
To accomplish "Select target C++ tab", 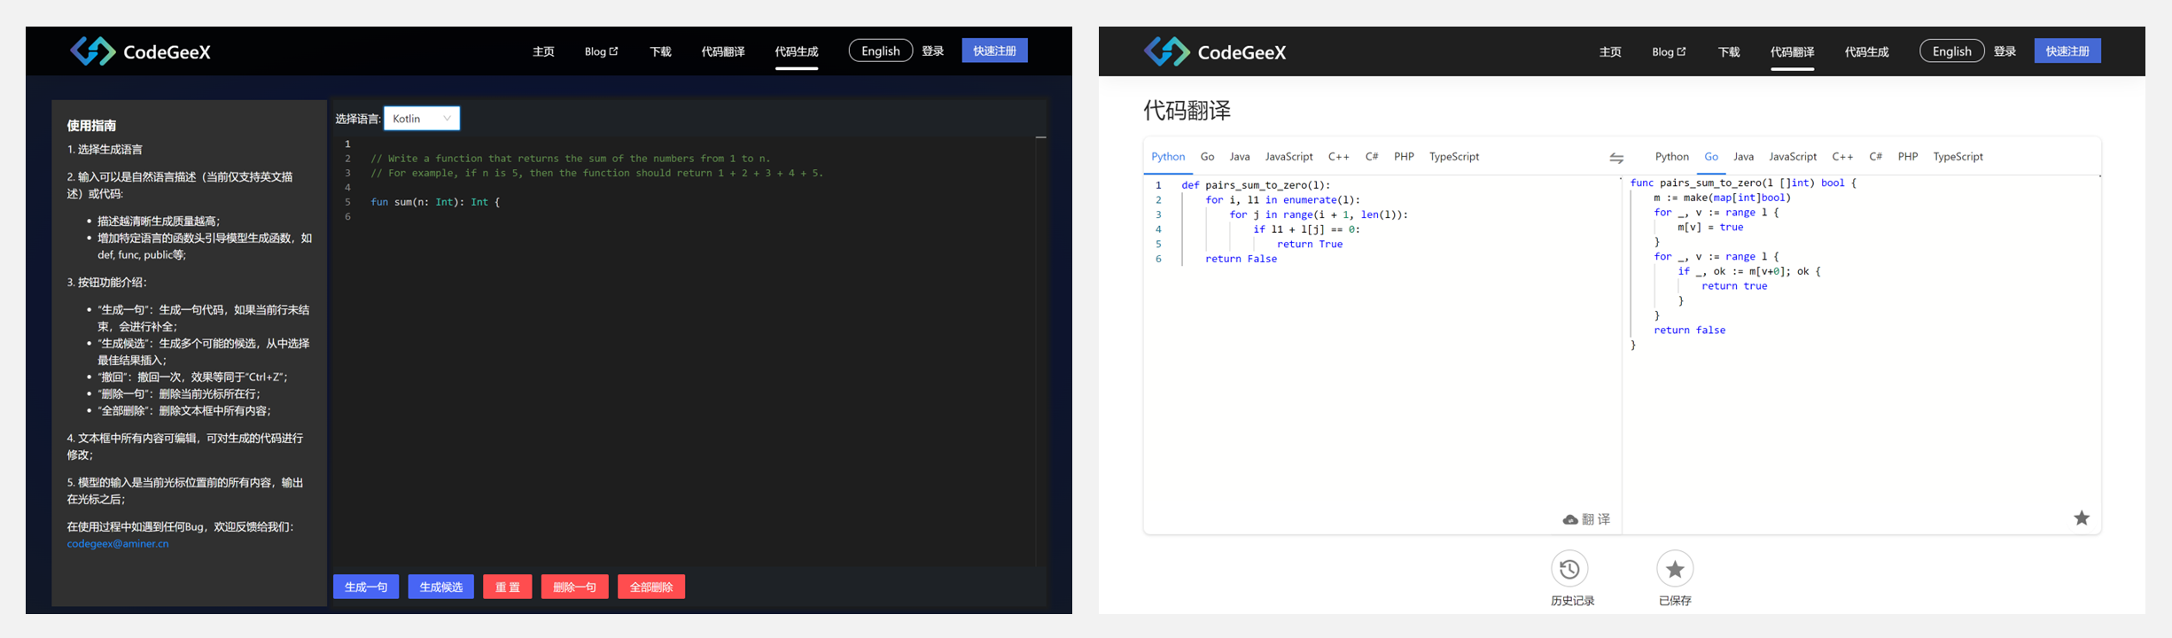I will point(1842,157).
